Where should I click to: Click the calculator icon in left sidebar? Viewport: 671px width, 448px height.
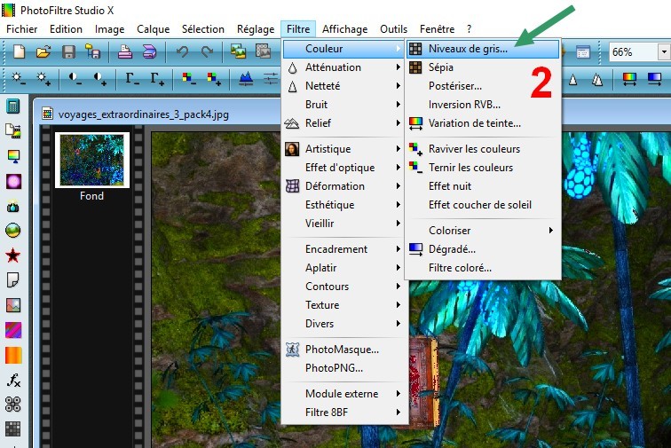pos(12,106)
